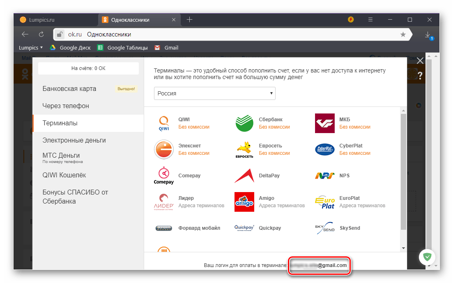Image resolution: width=453 pixels, height=283 pixels.
Task: Open Gmail from the bookmarks bar icon
Action: pyautogui.click(x=157, y=48)
